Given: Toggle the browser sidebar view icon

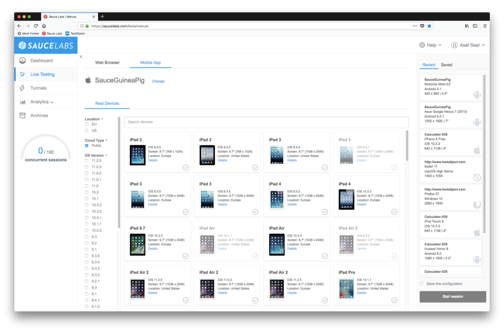Looking at the screenshot, I should click(475, 26).
